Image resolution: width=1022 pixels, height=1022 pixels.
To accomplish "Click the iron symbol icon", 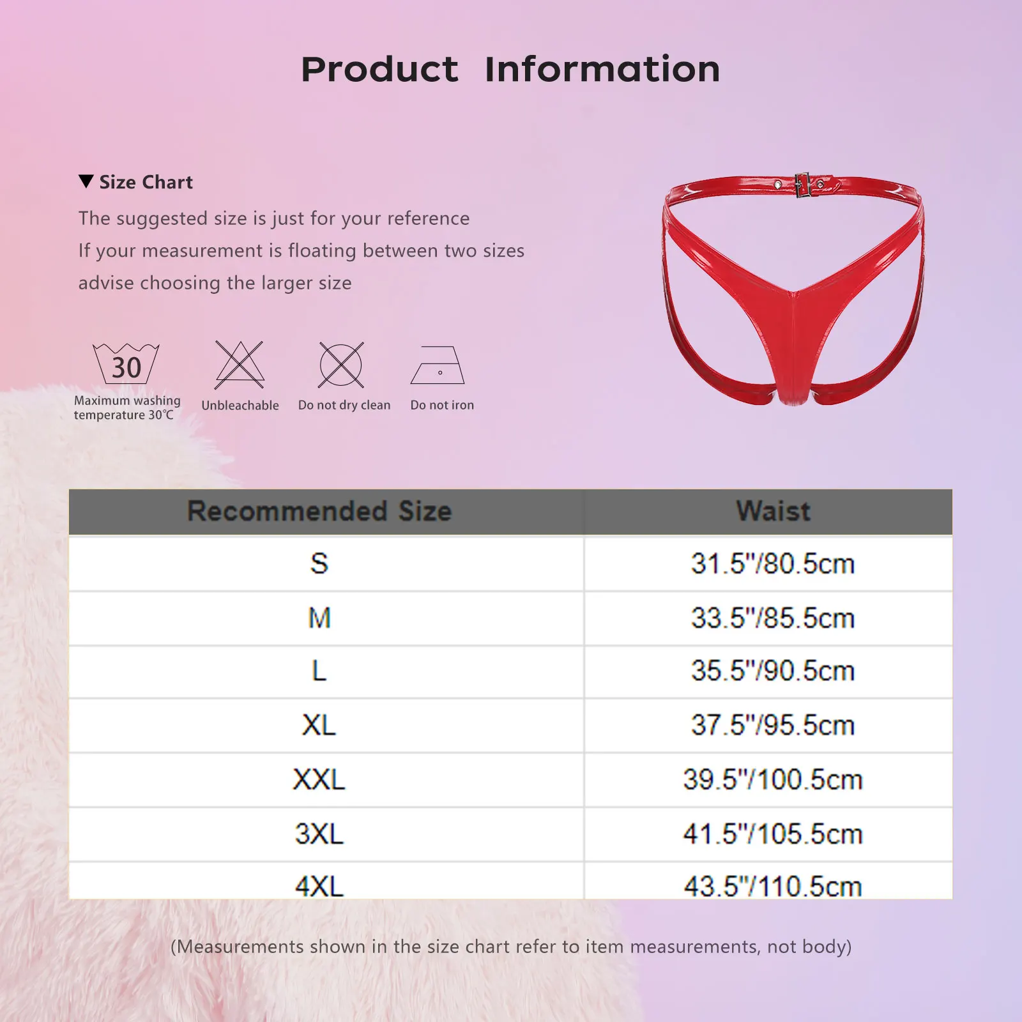I will pyautogui.click(x=438, y=365).
